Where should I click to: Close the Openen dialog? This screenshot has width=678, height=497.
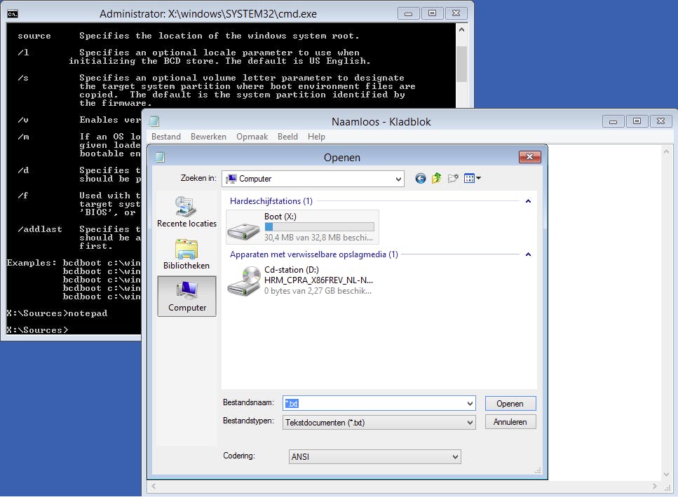click(529, 157)
